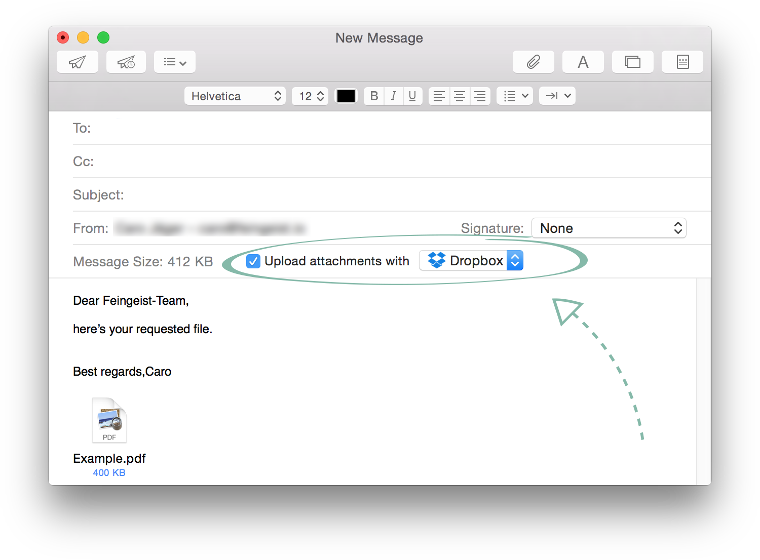
Task: Uncheck Upload attachments with checkbox
Action: (x=253, y=261)
